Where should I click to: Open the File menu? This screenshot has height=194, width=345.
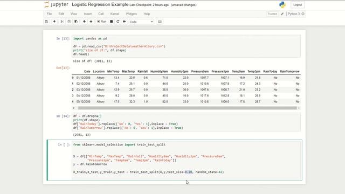click(49, 14)
